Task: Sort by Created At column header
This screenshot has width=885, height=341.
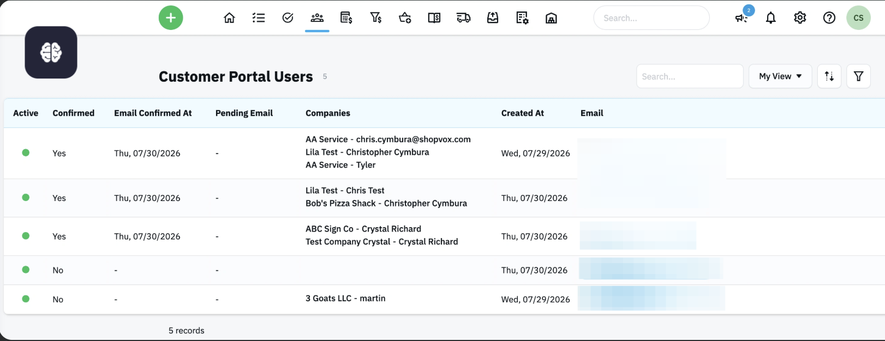Action: click(523, 113)
